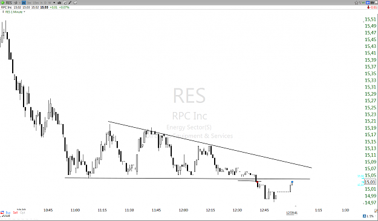378x221 pixels.
Task: Switch to the daily D timeframe
Action: pyautogui.click(x=45, y=2)
